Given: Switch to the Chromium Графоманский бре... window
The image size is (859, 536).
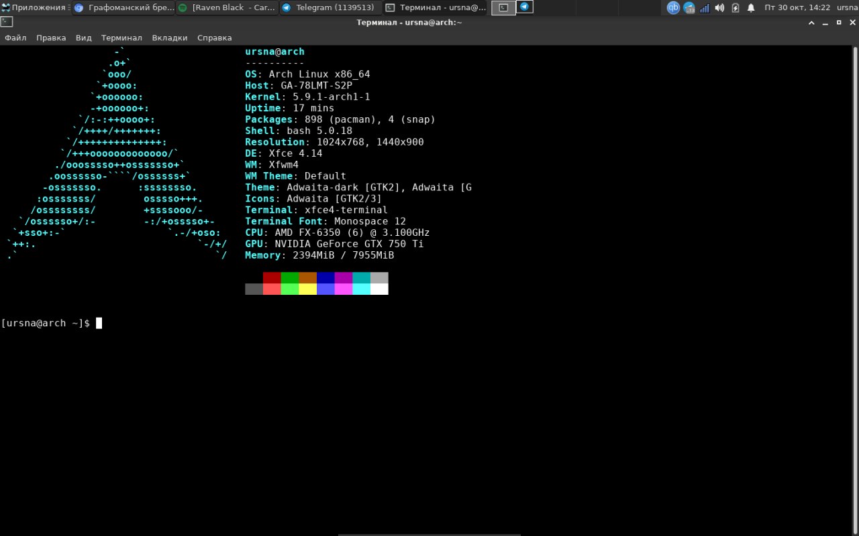Looking at the screenshot, I should pyautogui.click(x=123, y=7).
